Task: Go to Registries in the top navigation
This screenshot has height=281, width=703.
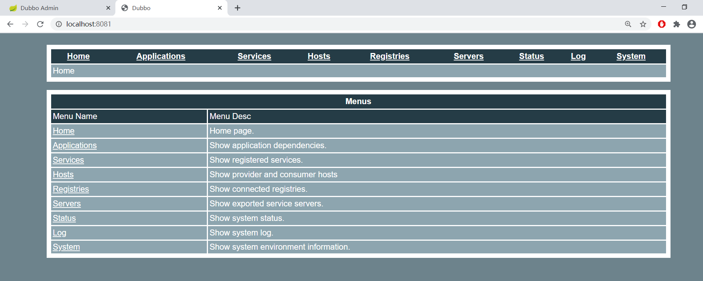Action: 389,56
